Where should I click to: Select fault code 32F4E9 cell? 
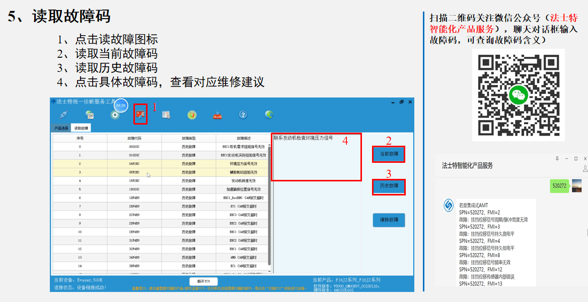[x=134, y=249]
